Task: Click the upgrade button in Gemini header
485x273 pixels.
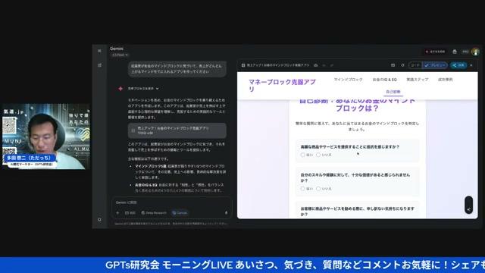Action: click(x=436, y=52)
